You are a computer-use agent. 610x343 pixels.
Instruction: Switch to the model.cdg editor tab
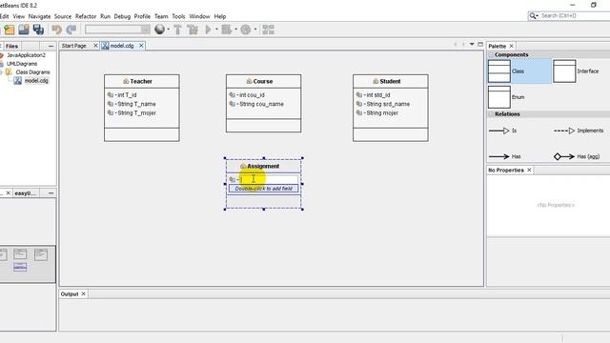pyautogui.click(x=122, y=46)
